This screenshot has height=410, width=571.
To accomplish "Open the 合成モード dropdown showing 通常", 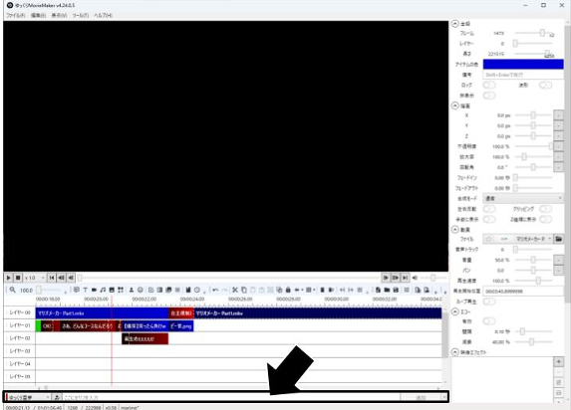I will click(x=523, y=198).
